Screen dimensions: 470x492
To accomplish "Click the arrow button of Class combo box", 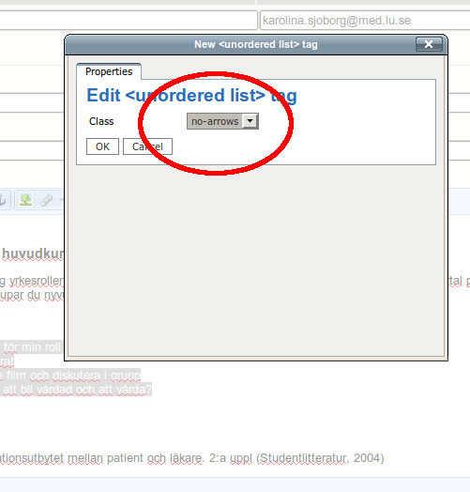I will [250, 121].
